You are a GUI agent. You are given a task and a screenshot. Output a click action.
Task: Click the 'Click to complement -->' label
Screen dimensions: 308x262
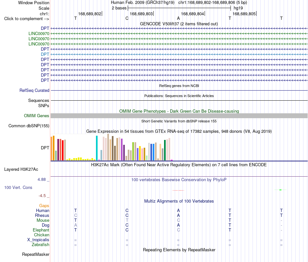coord(27,19)
